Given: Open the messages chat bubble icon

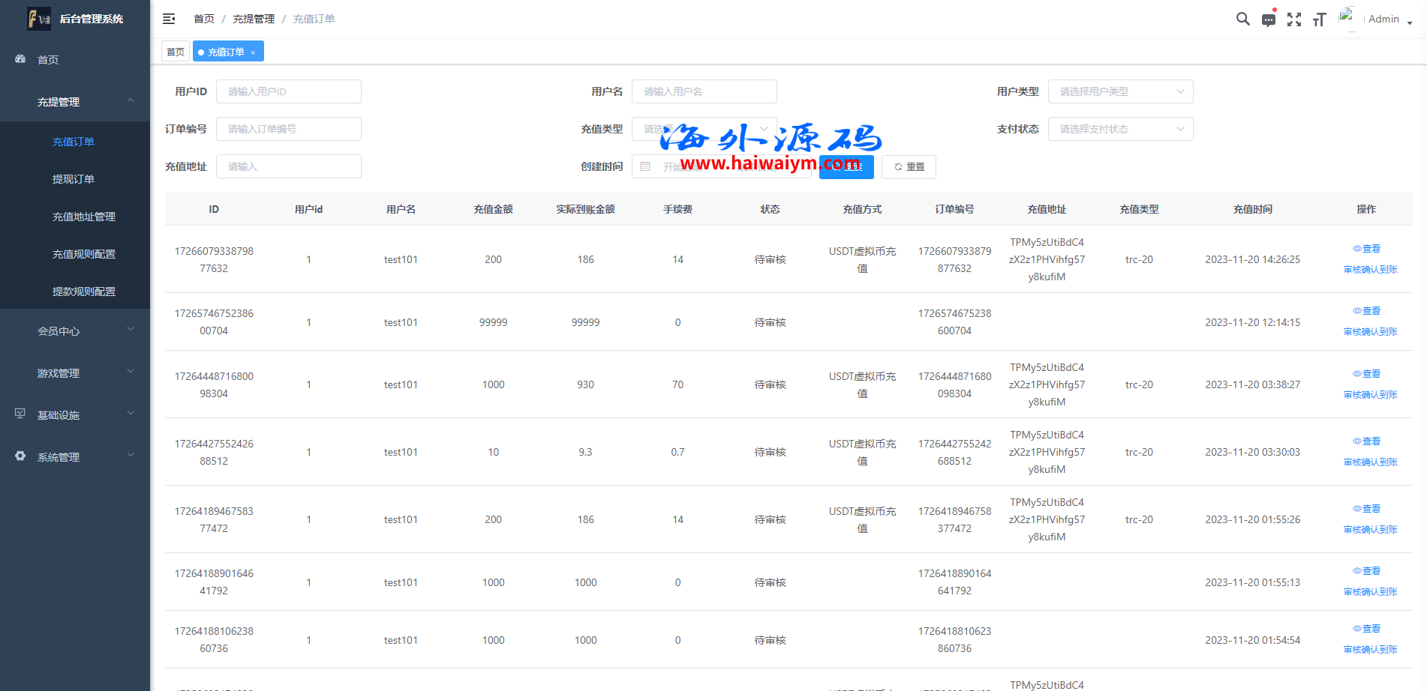Looking at the screenshot, I should [x=1268, y=20].
